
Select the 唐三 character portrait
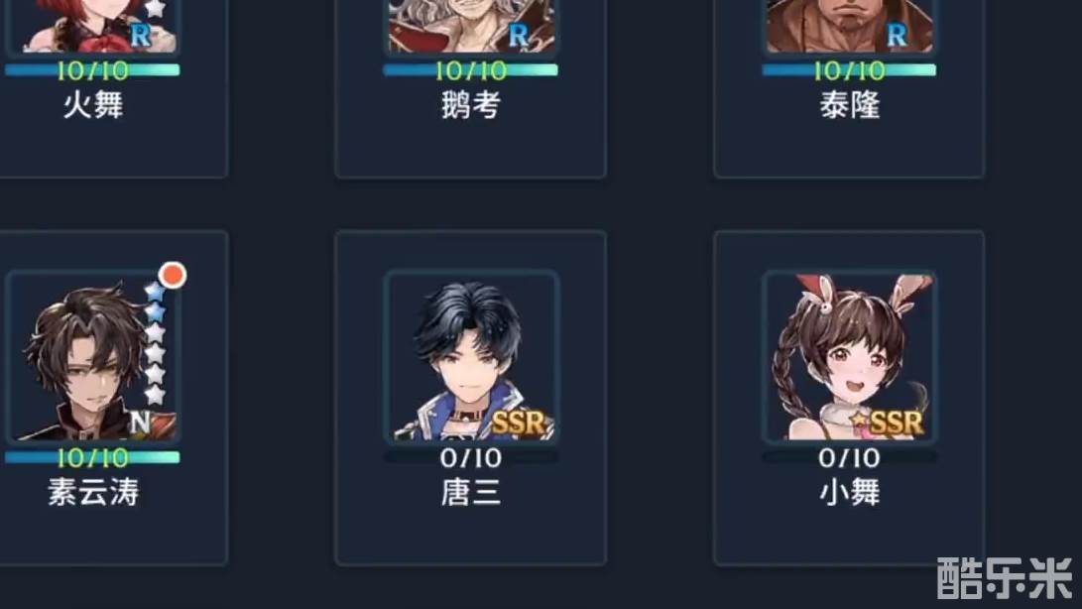point(471,356)
